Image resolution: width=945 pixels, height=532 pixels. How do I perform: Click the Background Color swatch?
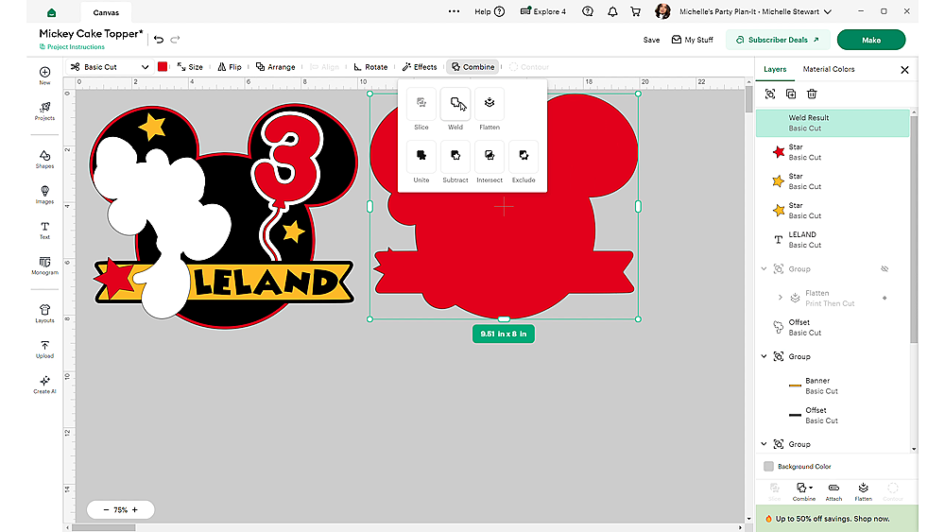(768, 467)
